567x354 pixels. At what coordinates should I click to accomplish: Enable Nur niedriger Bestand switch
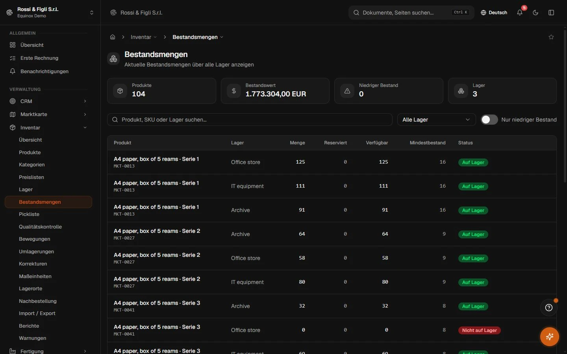point(489,120)
